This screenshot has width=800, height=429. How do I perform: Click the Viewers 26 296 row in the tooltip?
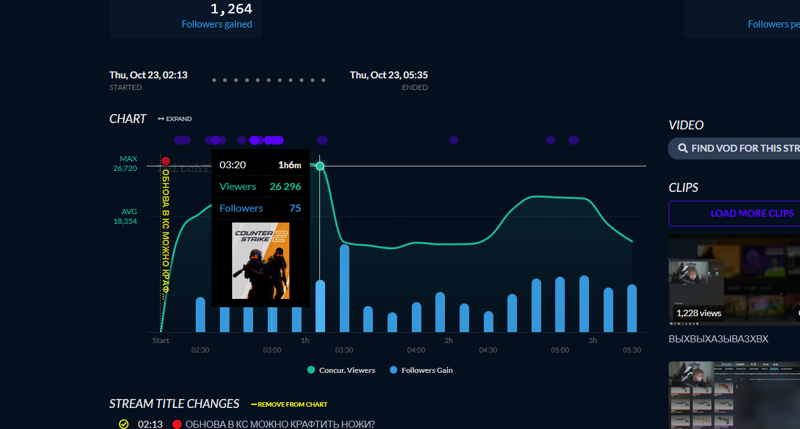260,186
